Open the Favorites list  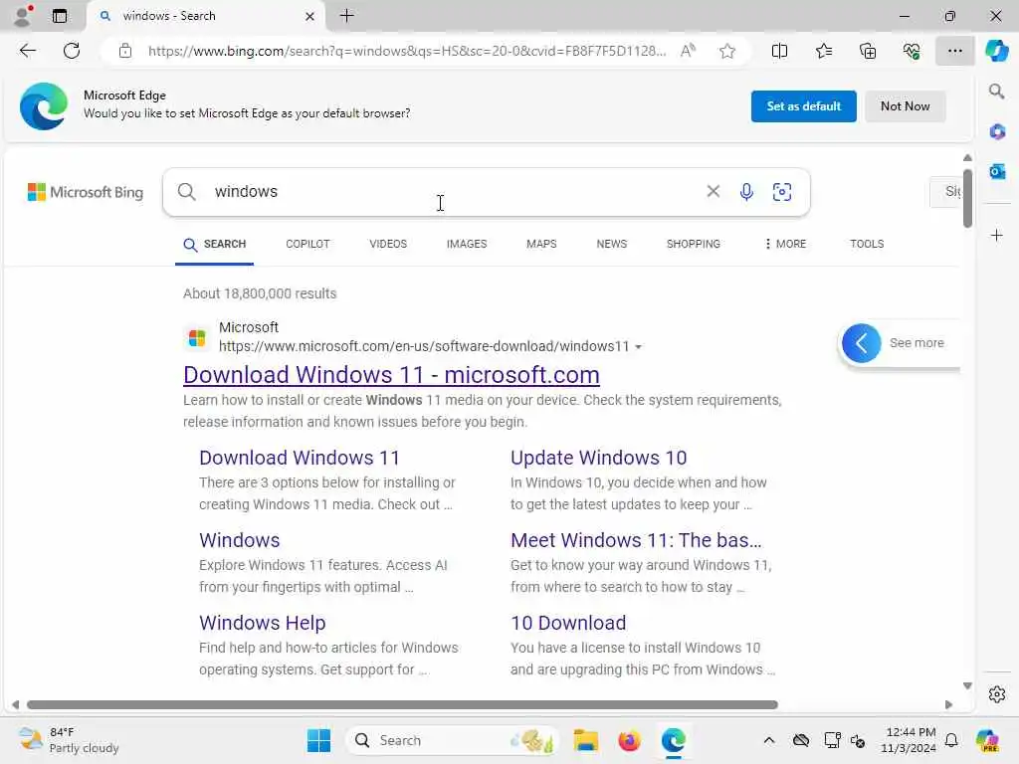823,51
